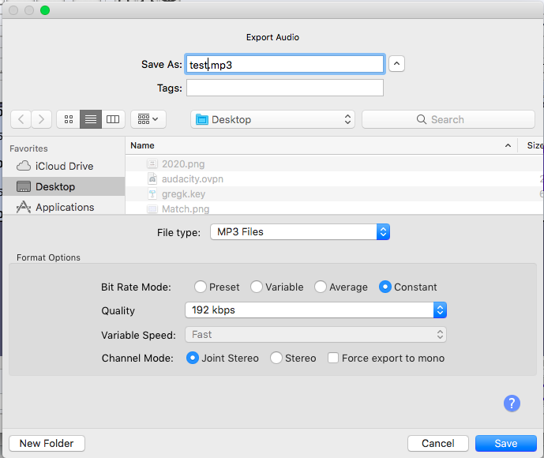Click the Save button

506,444
